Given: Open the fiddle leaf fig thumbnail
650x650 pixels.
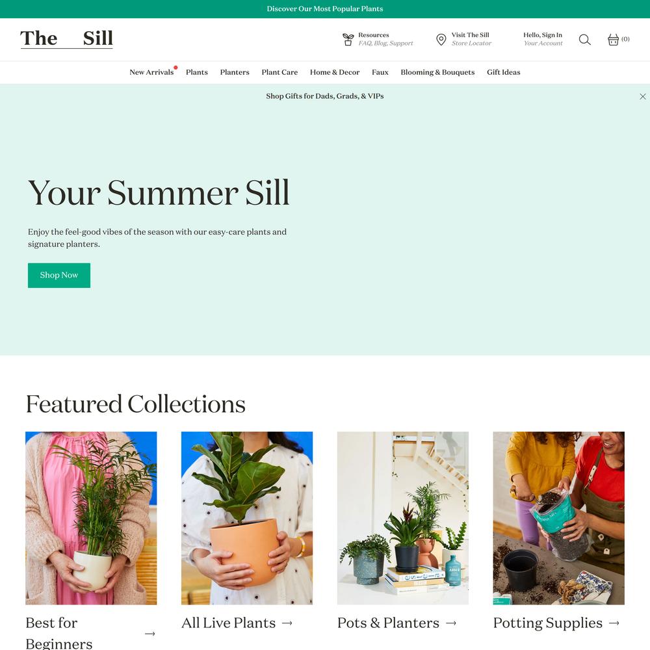Looking at the screenshot, I should tap(246, 518).
